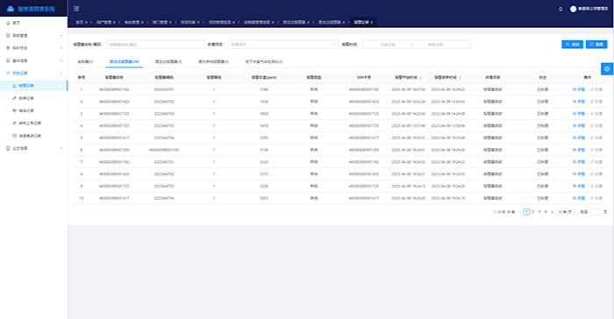
Task: Click the 历史记录 sidebar menu icon
Action: click(8, 74)
